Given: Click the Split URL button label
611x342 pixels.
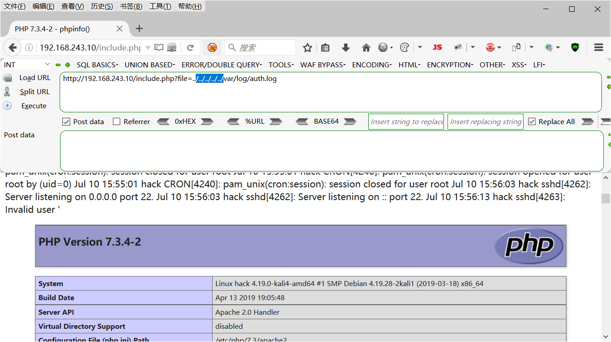Looking at the screenshot, I should click(x=35, y=91).
